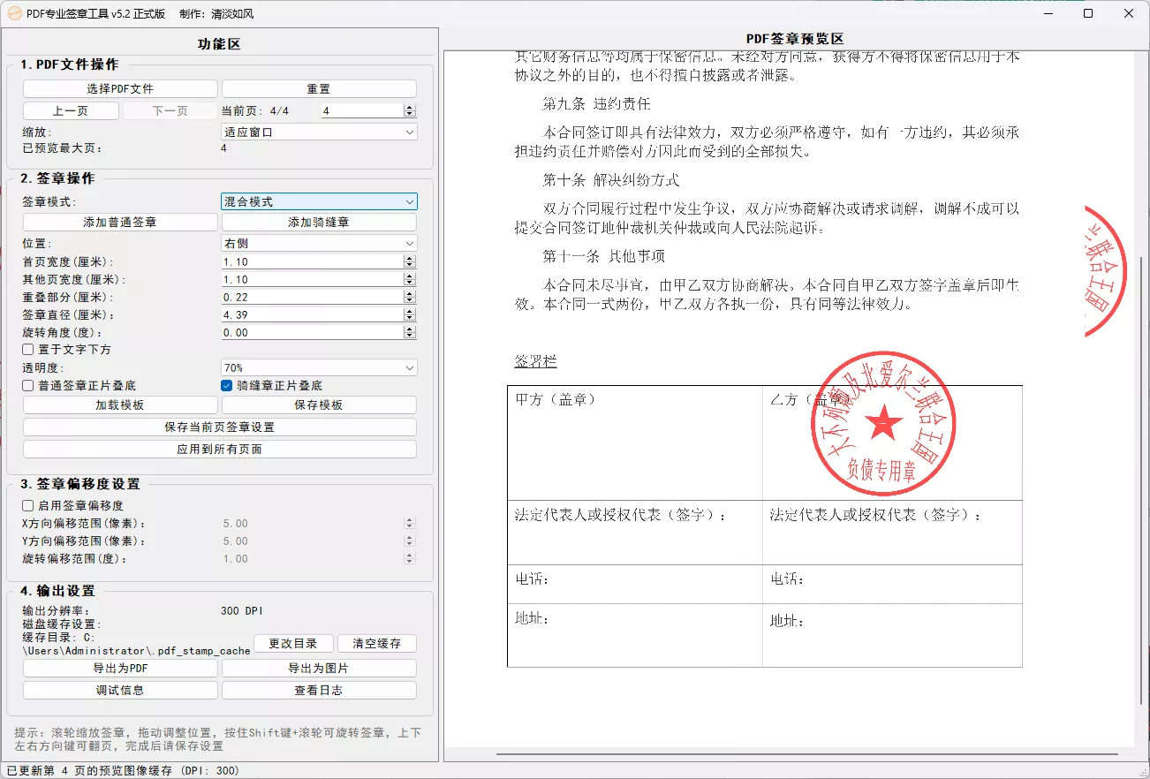The height and width of the screenshot is (779, 1150).
Task: Click 查看日志 button
Action: tap(319, 691)
